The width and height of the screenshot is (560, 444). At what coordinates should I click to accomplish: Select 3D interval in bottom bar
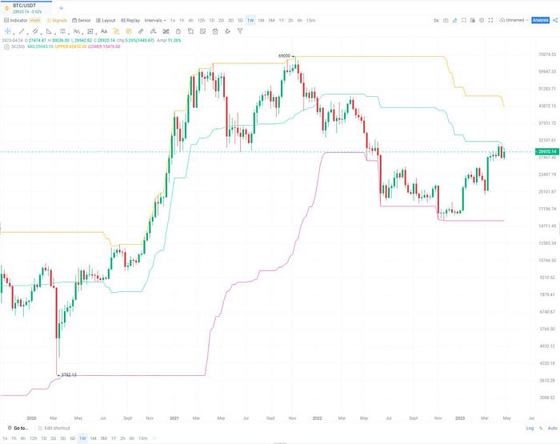(63, 438)
